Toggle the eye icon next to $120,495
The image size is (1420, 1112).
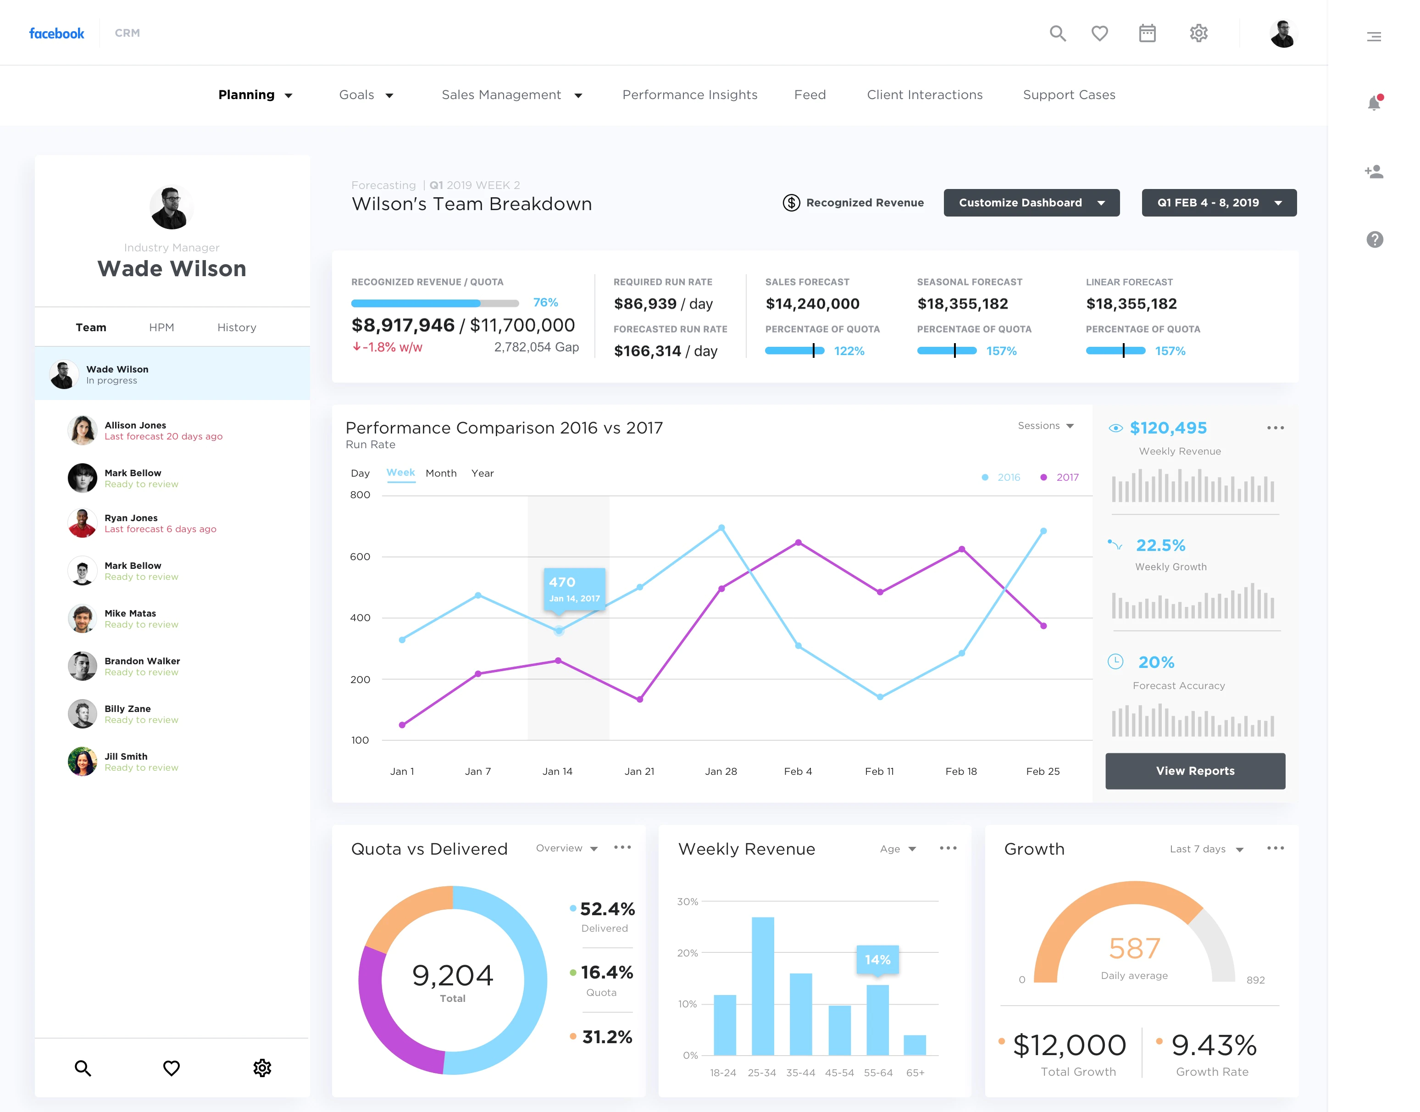(1115, 428)
